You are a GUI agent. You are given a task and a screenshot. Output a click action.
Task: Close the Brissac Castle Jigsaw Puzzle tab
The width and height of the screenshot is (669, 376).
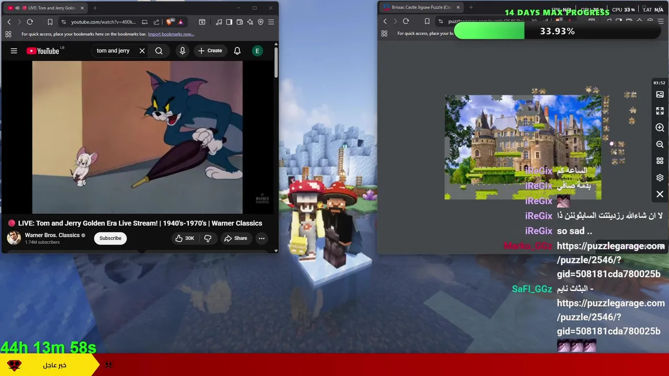click(458, 7)
